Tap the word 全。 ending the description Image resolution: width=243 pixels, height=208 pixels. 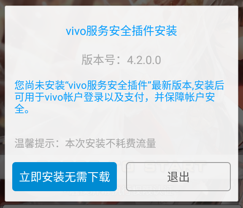(x=22, y=109)
